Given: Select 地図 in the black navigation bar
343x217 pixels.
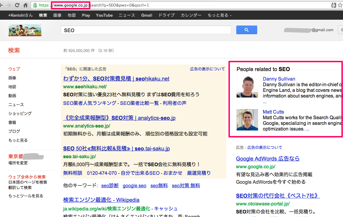Looking at the screenshot, I should [72, 15].
